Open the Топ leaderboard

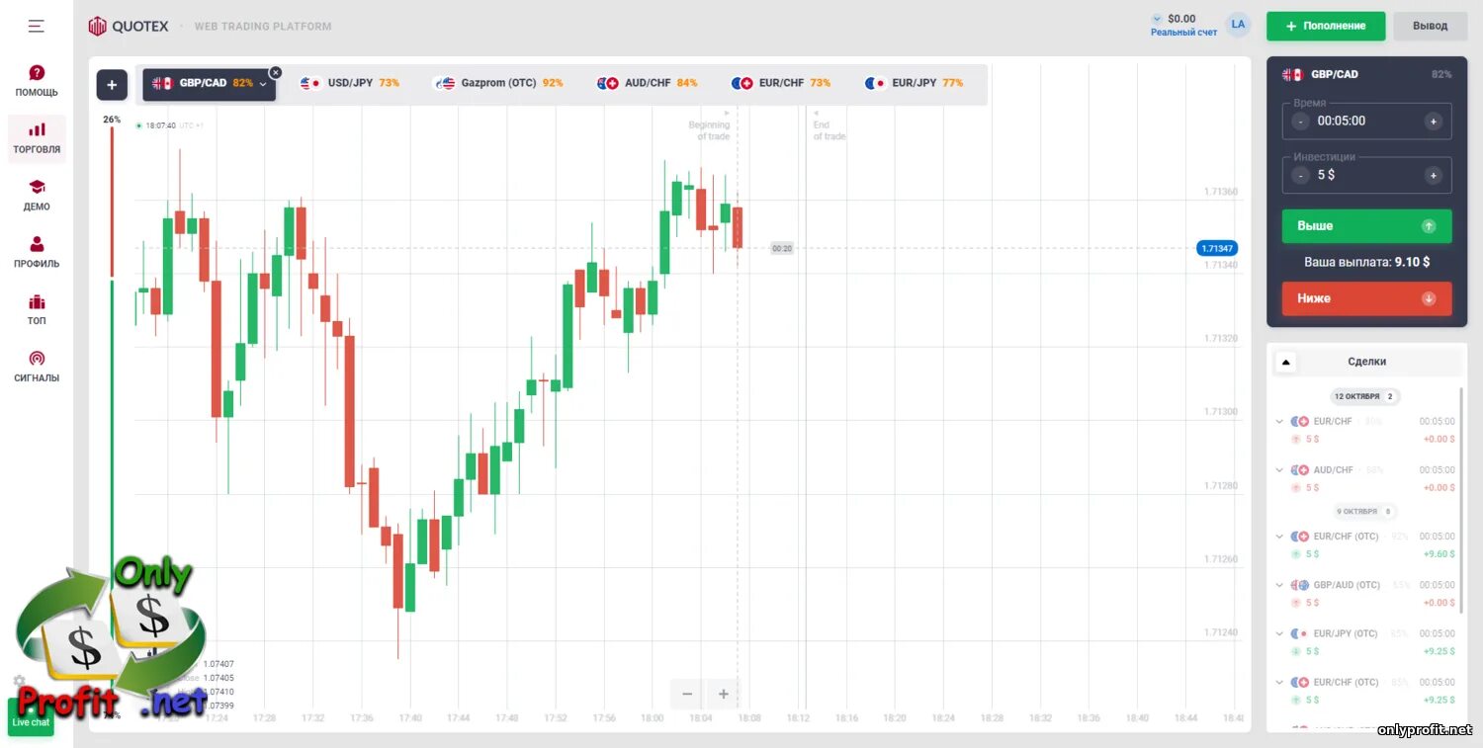click(x=37, y=310)
